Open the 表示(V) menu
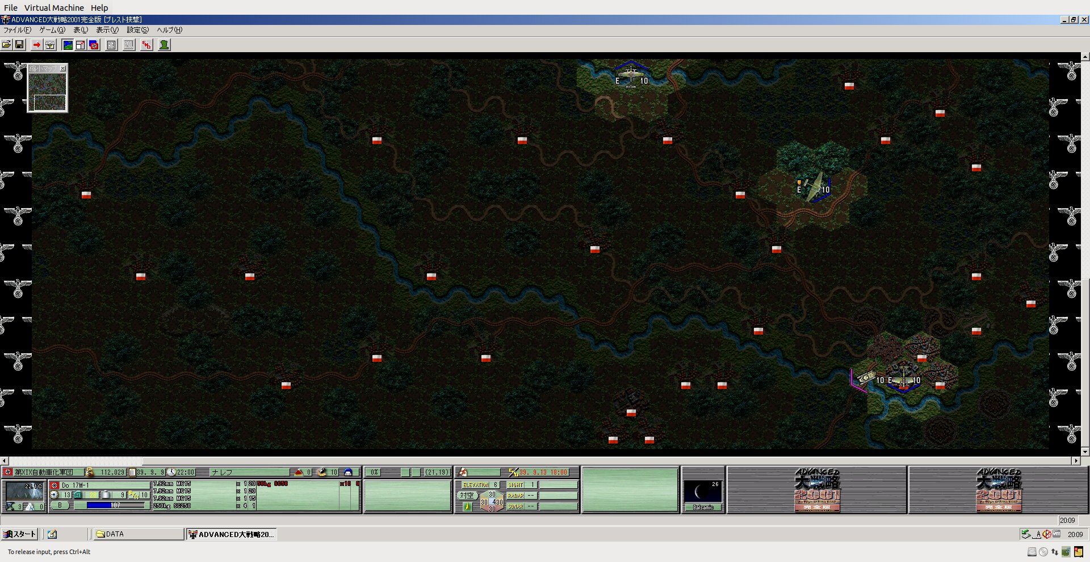 (x=107, y=30)
